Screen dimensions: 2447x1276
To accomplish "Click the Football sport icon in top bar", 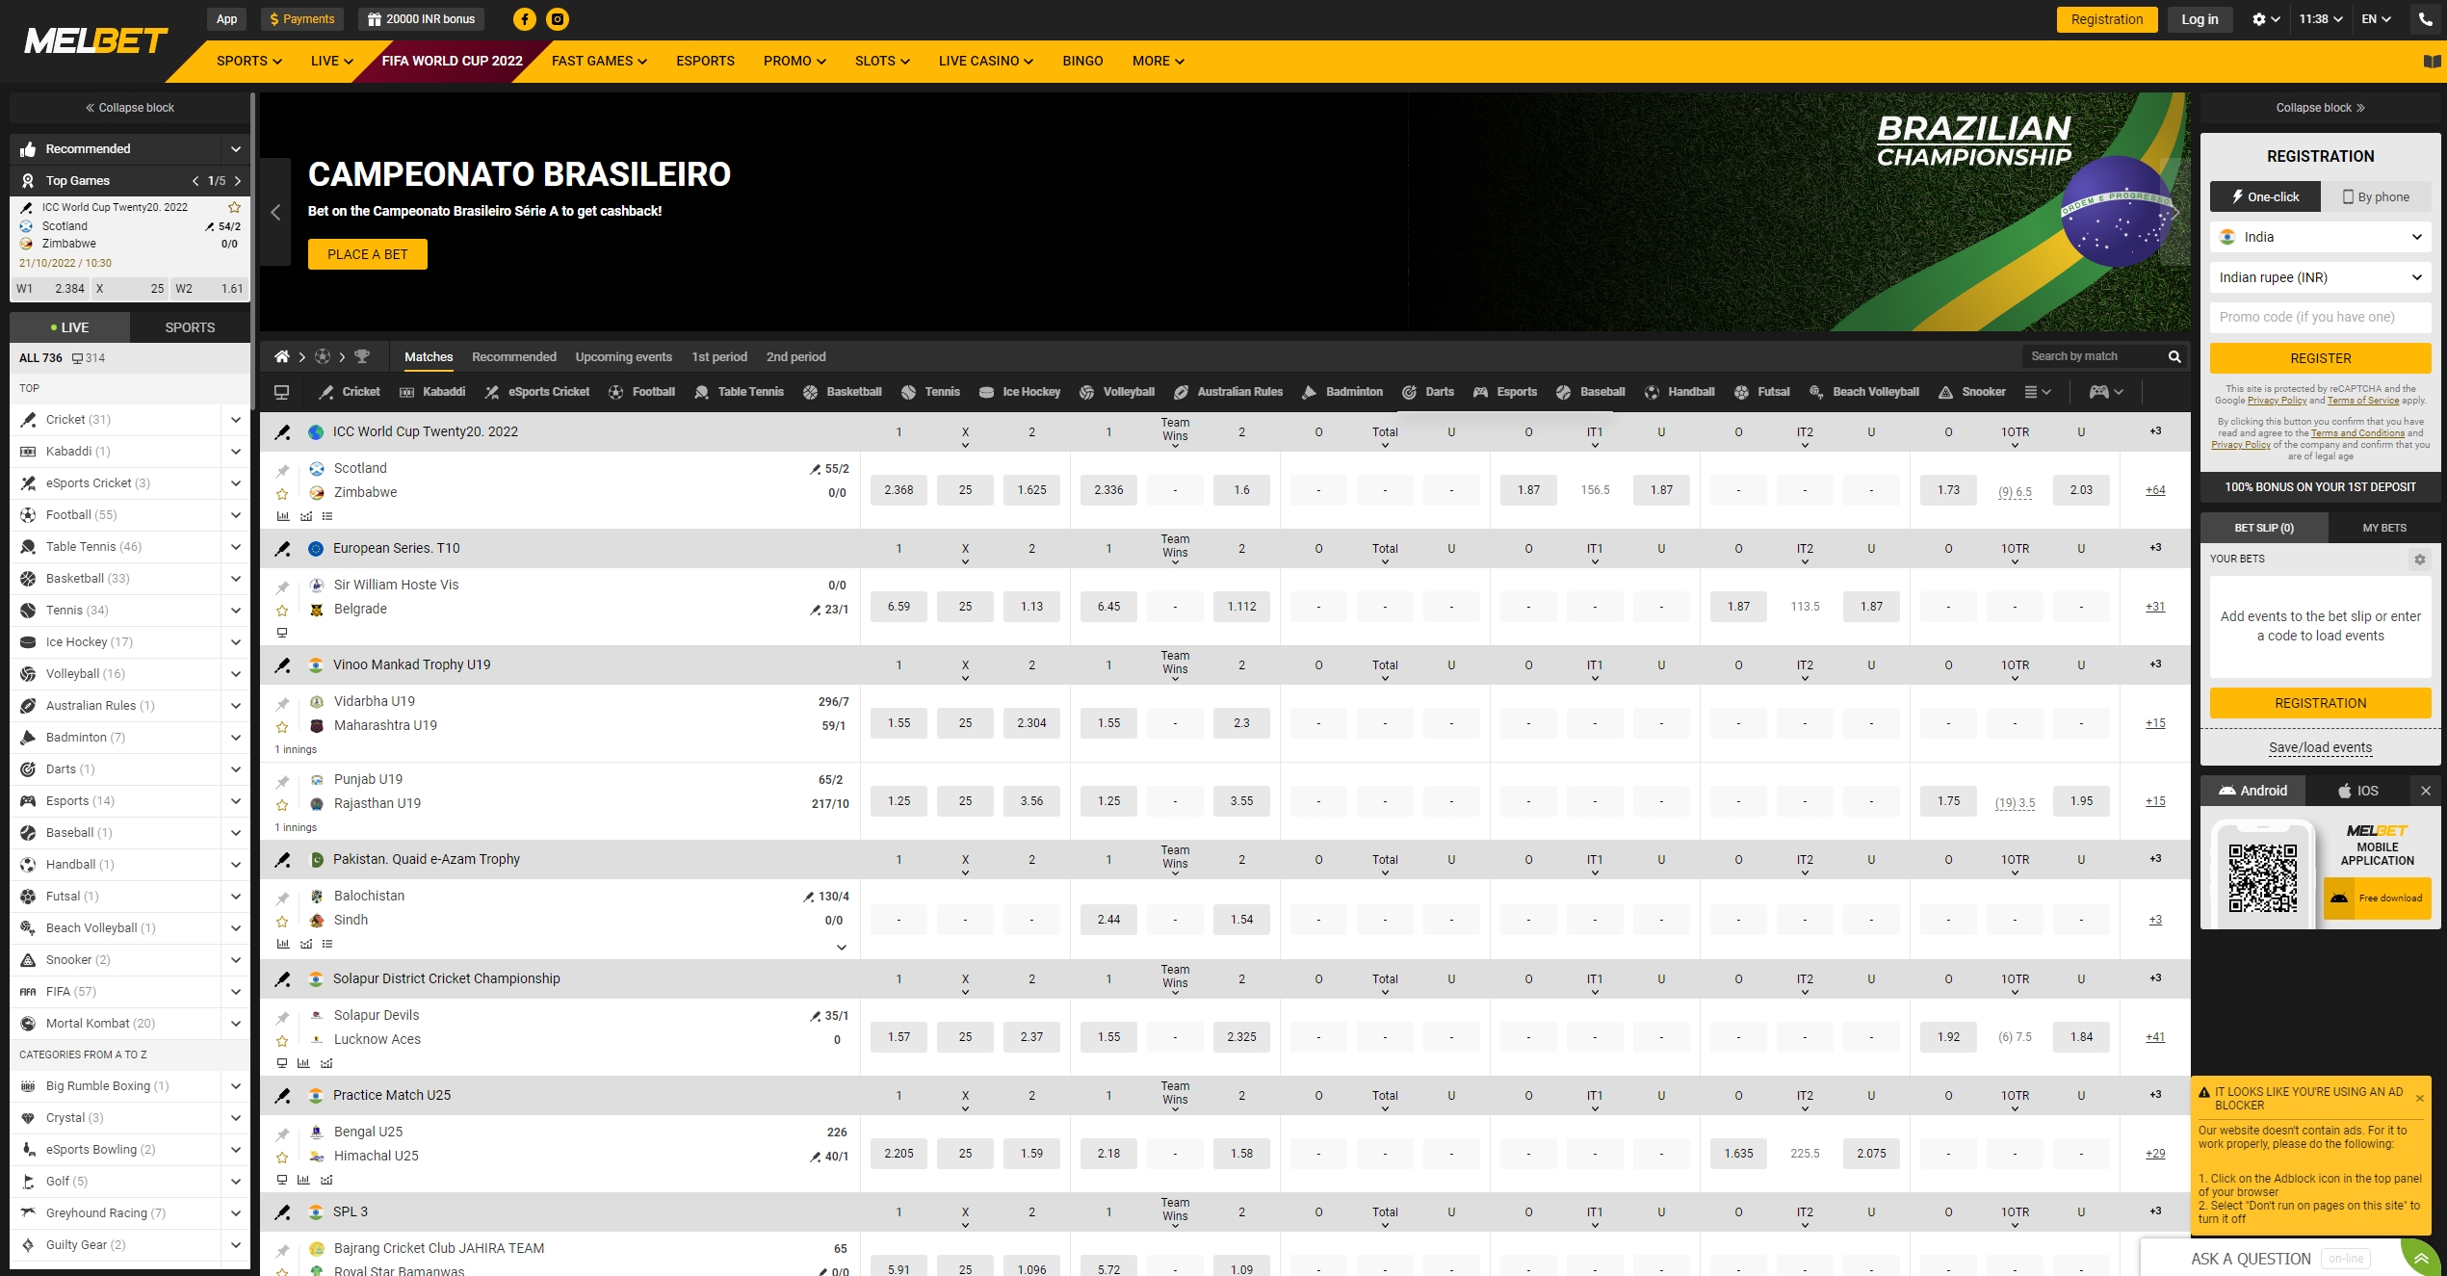I will (618, 390).
